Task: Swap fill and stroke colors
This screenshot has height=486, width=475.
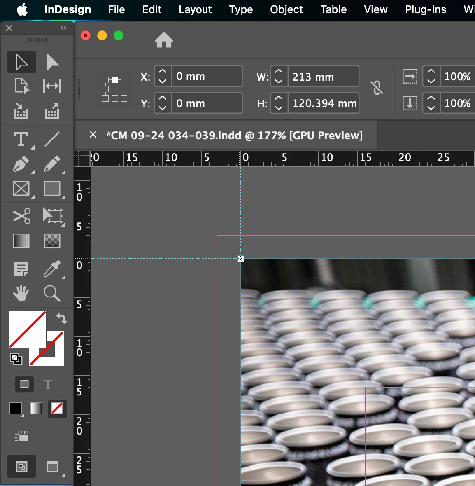Action: (62, 318)
